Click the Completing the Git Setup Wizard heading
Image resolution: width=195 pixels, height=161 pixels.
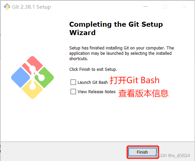click(116, 28)
